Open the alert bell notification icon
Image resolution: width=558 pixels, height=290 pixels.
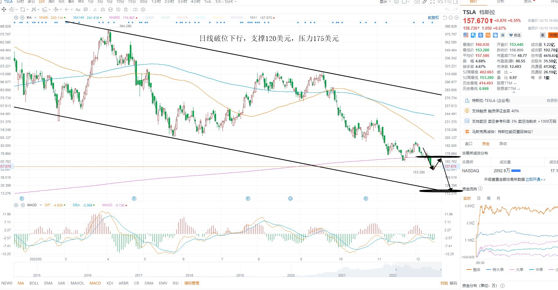(543, 35)
